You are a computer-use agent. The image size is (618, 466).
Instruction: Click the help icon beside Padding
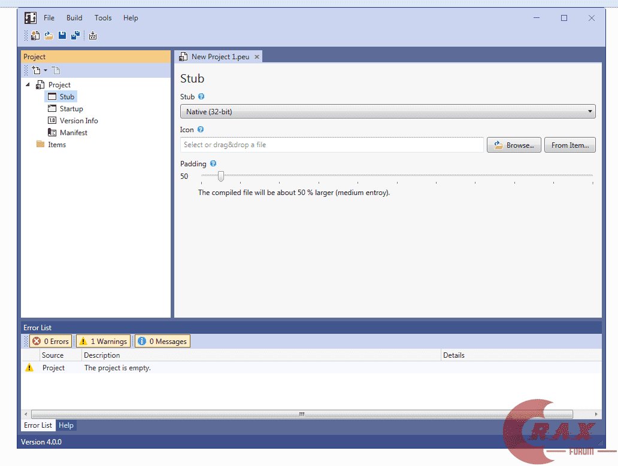[x=213, y=163]
